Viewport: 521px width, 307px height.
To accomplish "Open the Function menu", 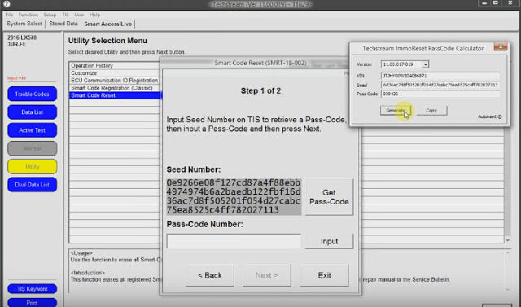I will point(28,15).
